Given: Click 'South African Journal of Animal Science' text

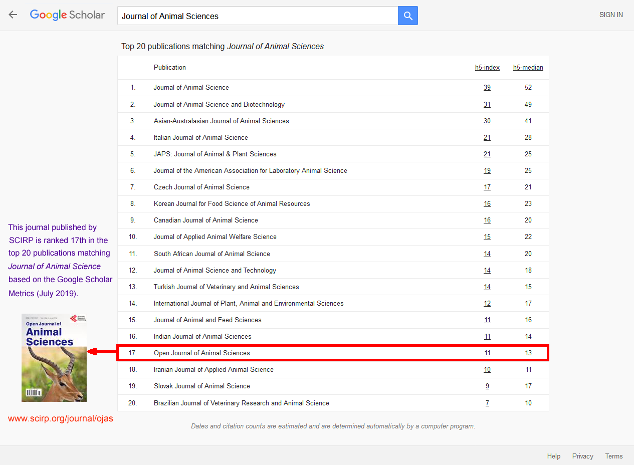Looking at the screenshot, I should (212, 254).
